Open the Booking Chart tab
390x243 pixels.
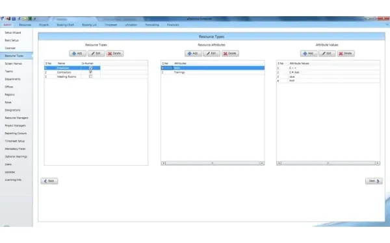66,25
